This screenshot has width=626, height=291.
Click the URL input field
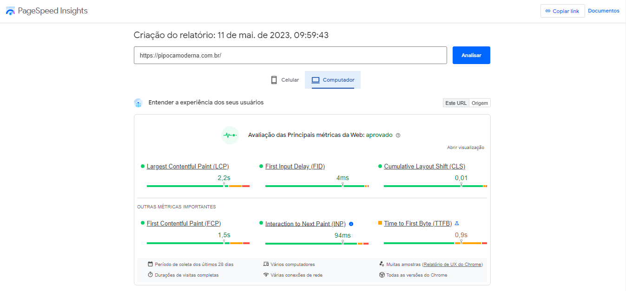[x=290, y=55]
